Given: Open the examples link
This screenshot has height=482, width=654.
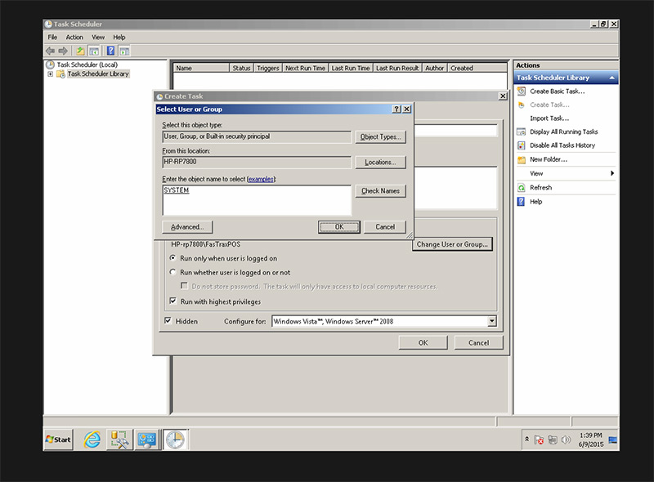Looking at the screenshot, I should pyautogui.click(x=261, y=179).
